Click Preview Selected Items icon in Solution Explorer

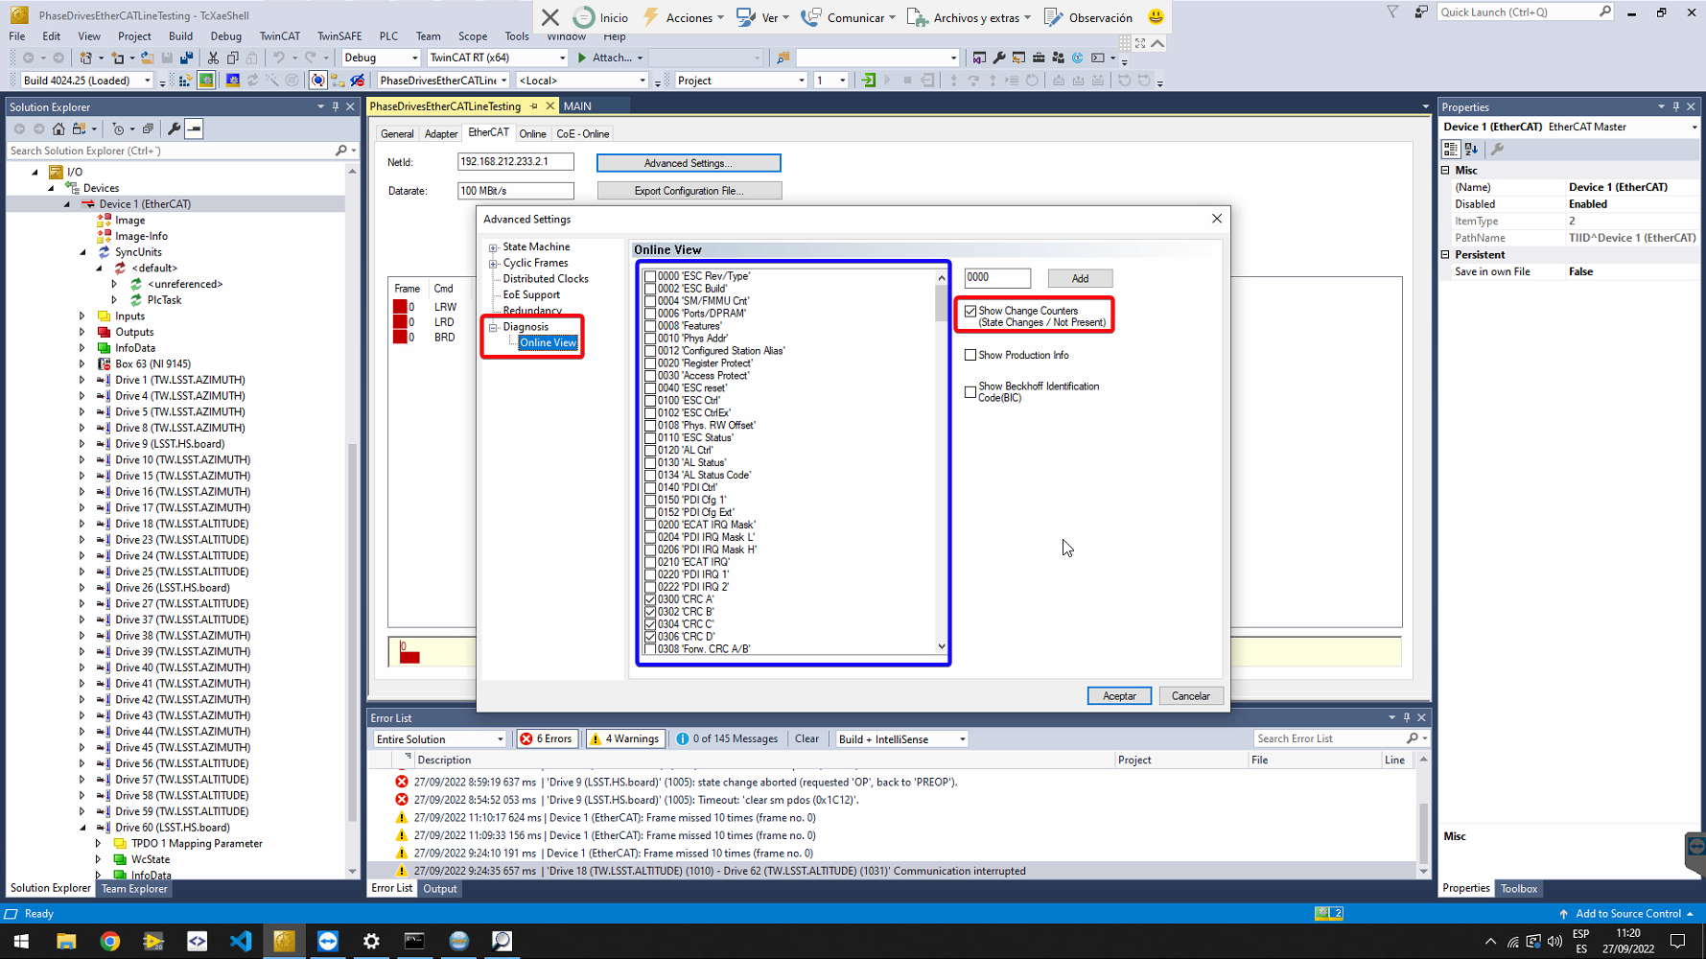pos(194,129)
